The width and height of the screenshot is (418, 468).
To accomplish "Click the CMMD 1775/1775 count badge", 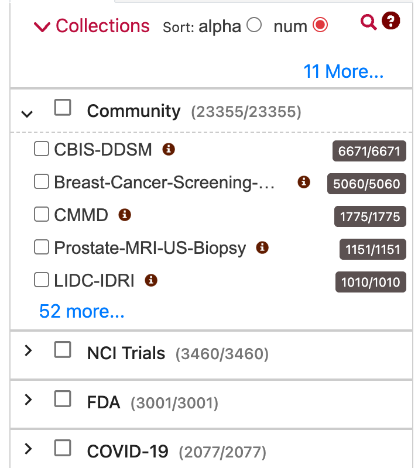I will point(370,216).
